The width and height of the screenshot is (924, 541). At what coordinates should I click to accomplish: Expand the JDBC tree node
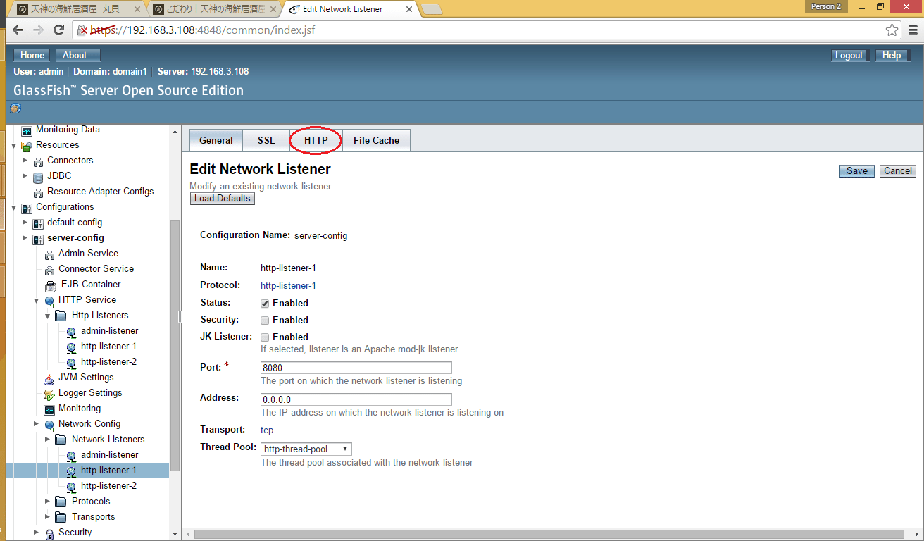pyautogui.click(x=25, y=176)
